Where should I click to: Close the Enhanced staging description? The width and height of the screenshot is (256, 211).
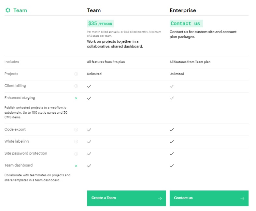[x=76, y=98]
